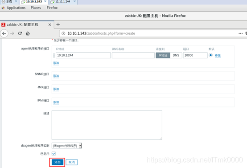Reload the Zabbix page
This screenshot has height=168, width=247.
(20, 33)
